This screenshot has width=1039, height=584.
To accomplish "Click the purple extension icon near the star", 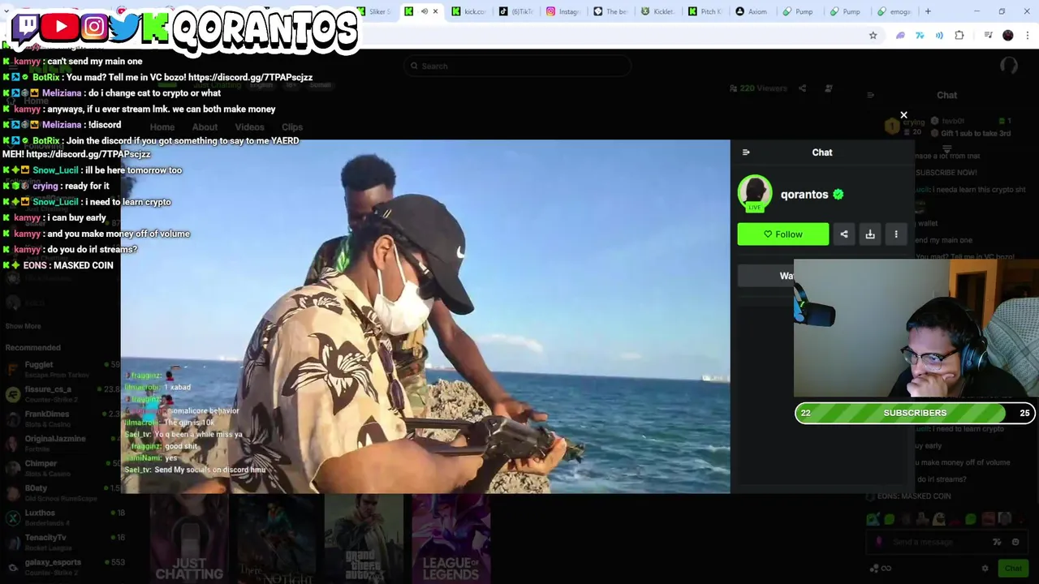I will (x=900, y=36).
